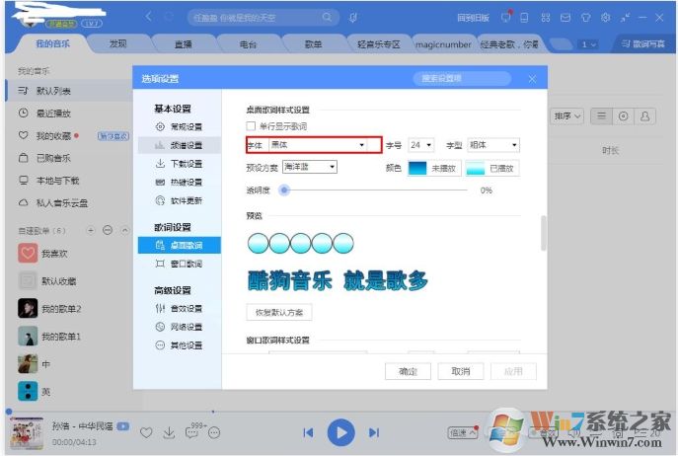Click 回到旧版 link in title bar

(x=474, y=18)
